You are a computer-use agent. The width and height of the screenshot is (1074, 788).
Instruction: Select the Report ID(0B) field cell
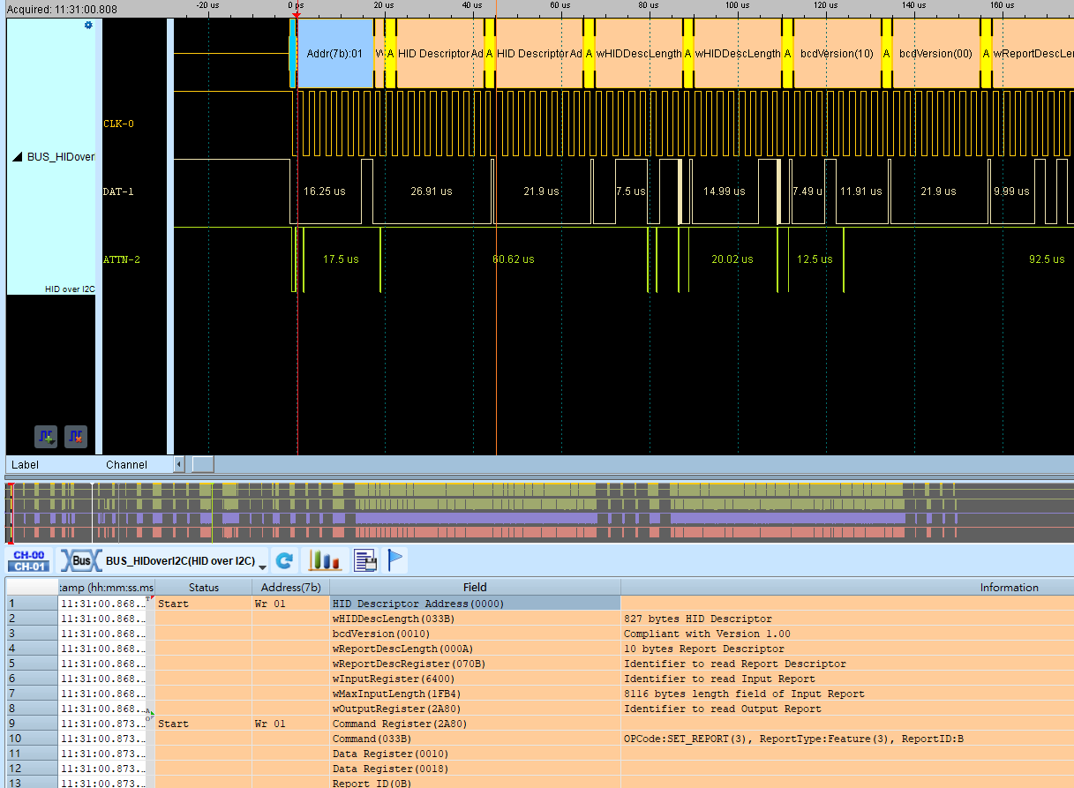pyautogui.click(x=475, y=783)
